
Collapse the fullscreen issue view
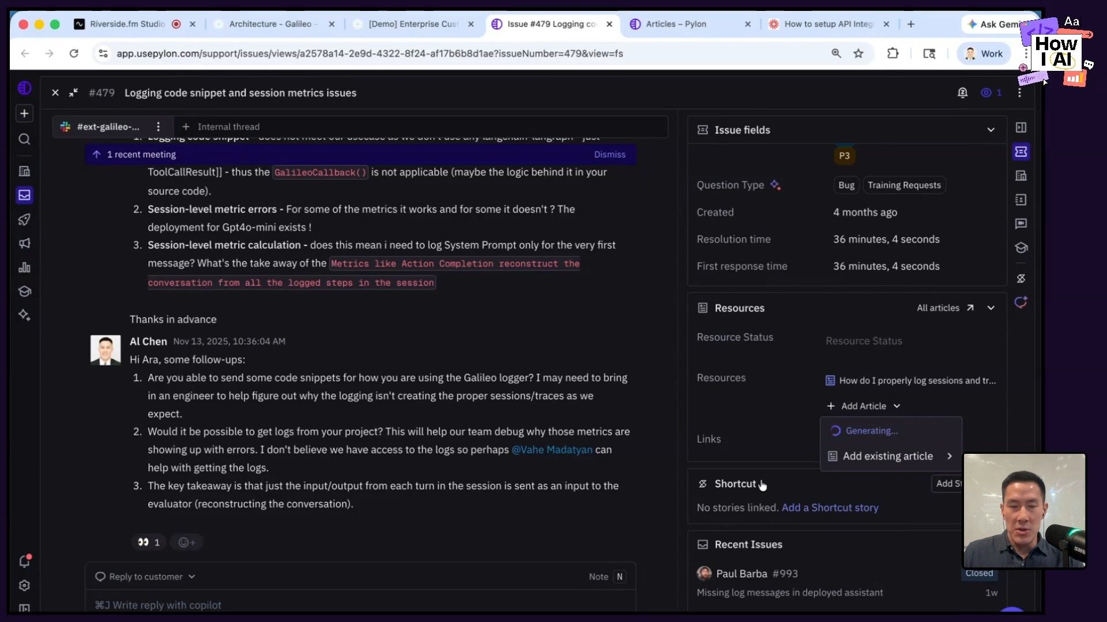[73, 93]
